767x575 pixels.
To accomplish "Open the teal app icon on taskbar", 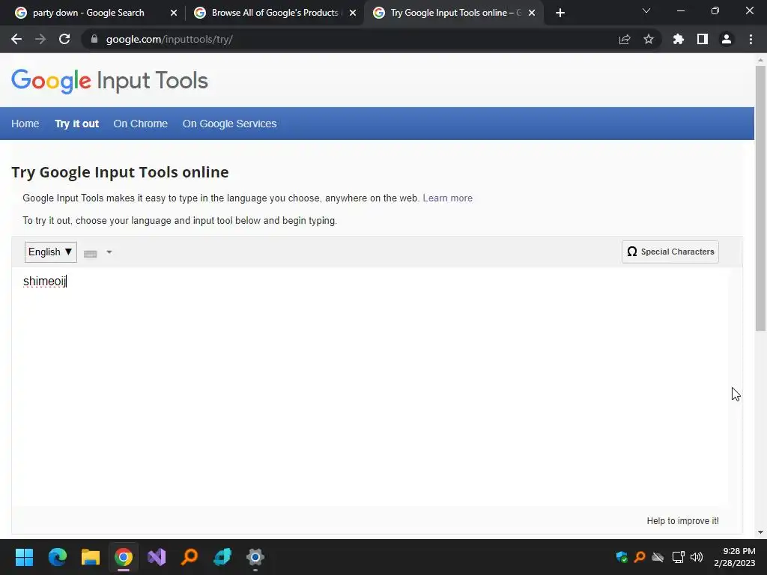I will [x=222, y=557].
